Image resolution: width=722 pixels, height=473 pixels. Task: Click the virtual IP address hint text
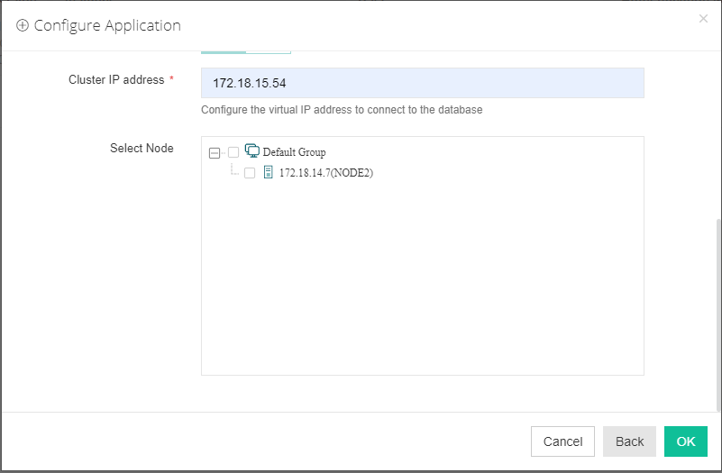tap(342, 110)
